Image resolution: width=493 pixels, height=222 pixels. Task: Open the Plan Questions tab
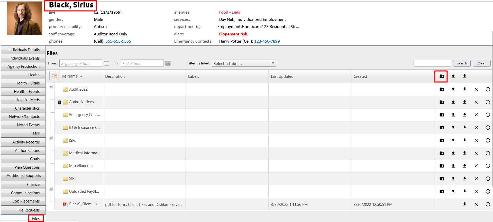tap(23, 167)
